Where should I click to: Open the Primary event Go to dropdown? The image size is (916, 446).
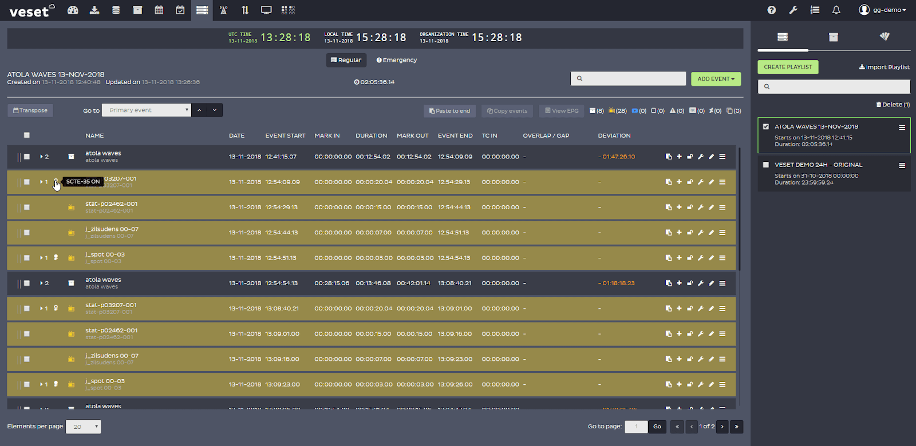146,110
